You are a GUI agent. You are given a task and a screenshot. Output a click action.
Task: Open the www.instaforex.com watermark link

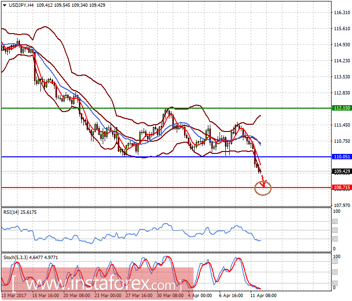97,284
